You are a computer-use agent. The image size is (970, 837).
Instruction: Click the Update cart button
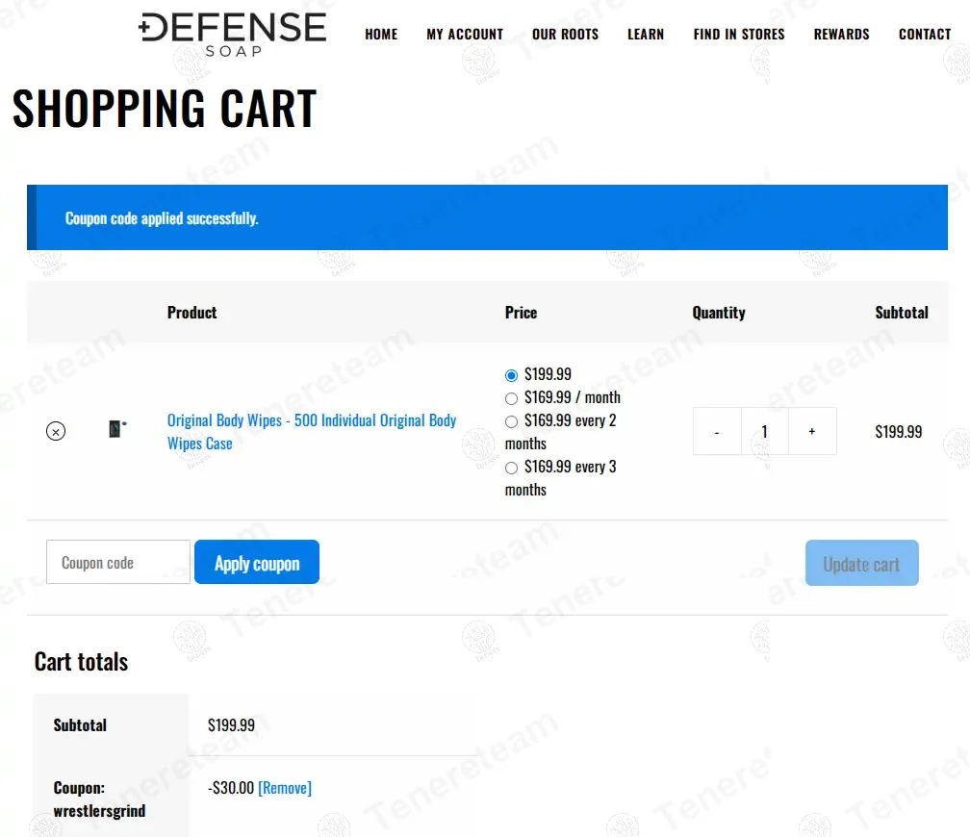click(x=861, y=564)
